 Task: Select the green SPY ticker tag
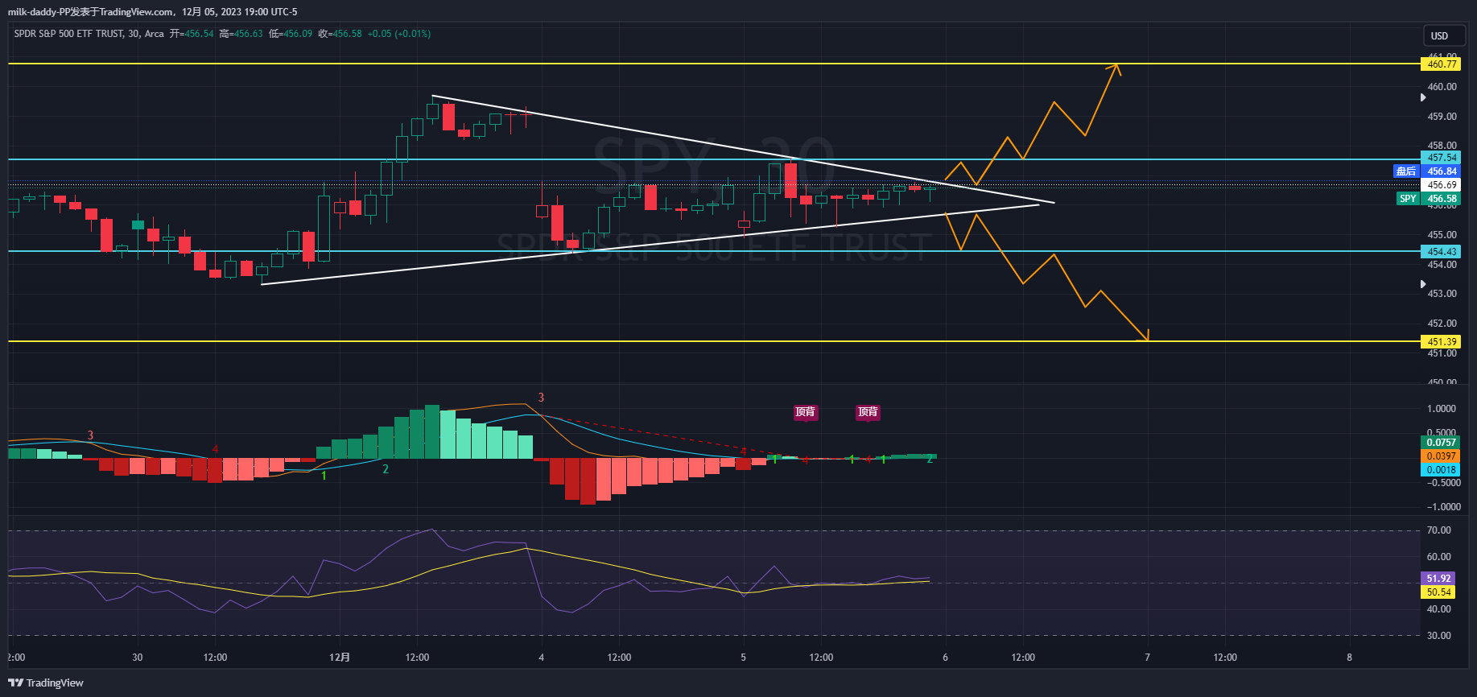point(1408,199)
